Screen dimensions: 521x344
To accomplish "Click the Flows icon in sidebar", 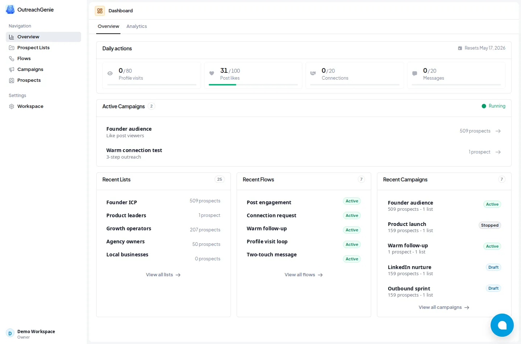I will click(12, 59).
